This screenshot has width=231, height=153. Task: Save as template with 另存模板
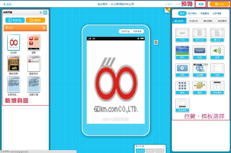click(137, 31)
